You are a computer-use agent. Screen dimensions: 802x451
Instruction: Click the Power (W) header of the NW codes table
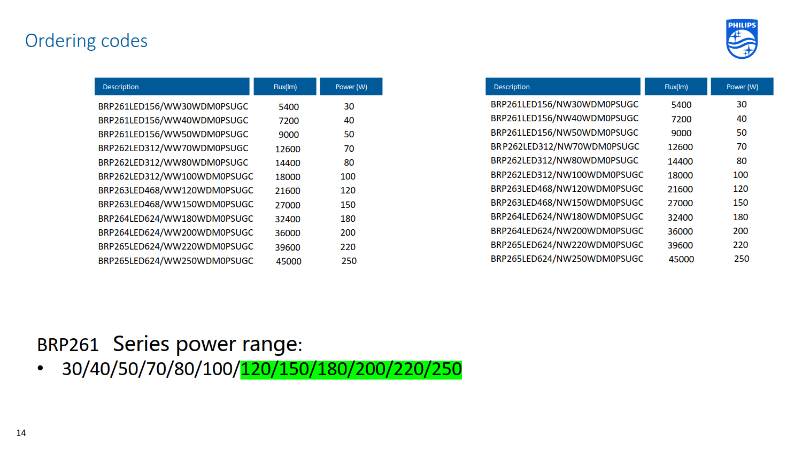pos(742,87)
